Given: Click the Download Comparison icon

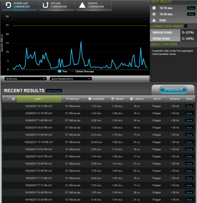Looking at the screenshot, I should 8,5.
